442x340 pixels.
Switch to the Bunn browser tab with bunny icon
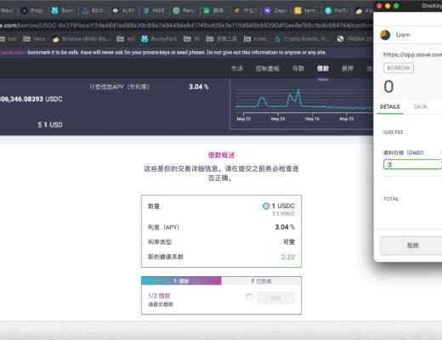pyautogui.click(x=62, y=10)
